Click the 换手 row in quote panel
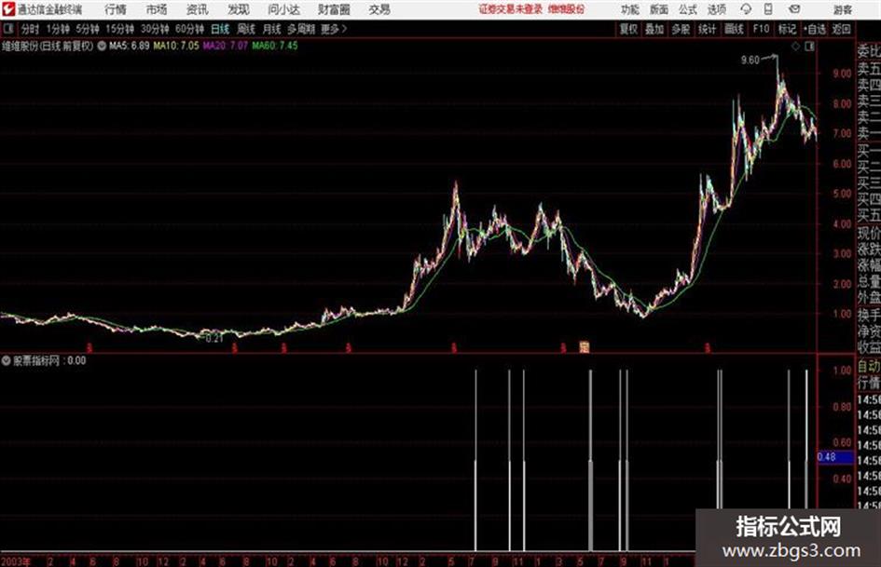 (x=869, y=315)
